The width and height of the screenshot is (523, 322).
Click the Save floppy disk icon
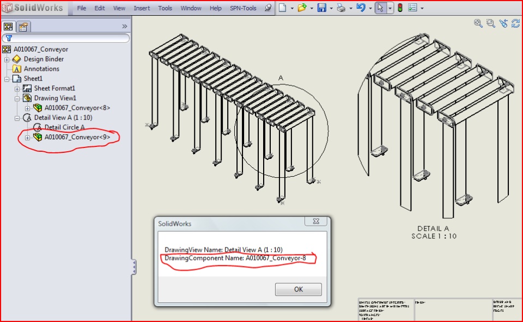click(x=321, y=8)
